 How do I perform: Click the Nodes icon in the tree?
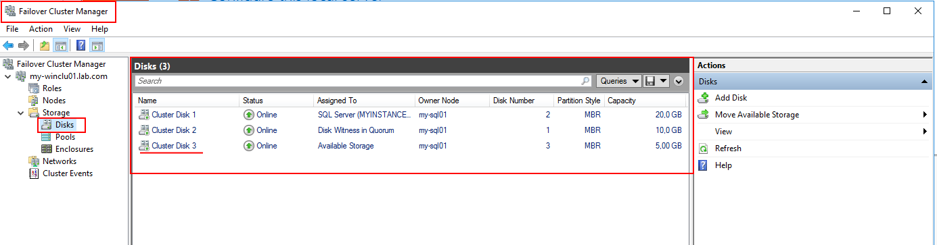click(34, 101)
